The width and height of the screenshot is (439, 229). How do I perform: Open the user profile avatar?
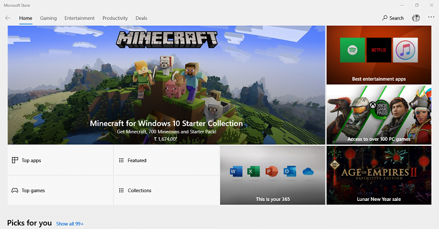pos(416,18)
